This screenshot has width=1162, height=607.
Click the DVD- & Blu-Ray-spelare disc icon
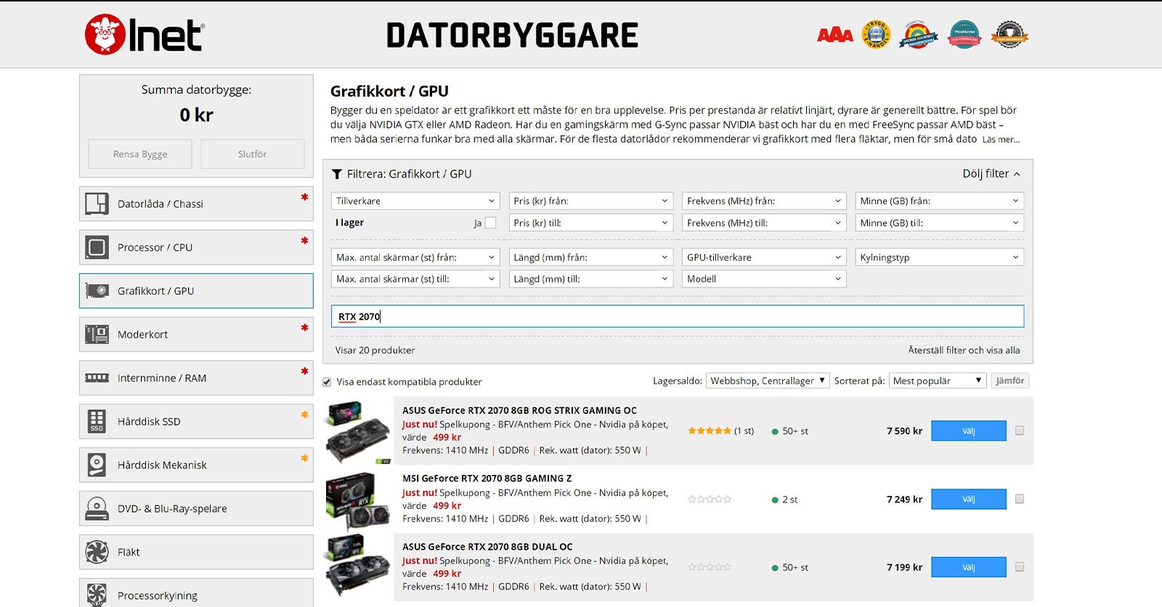pos(97,509)
